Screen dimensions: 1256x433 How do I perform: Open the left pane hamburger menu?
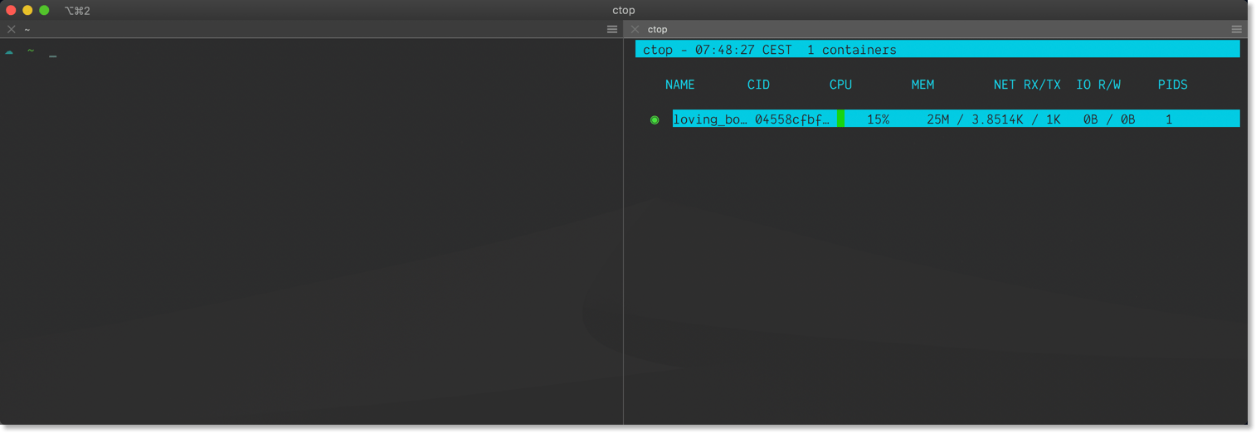point(612,29)
